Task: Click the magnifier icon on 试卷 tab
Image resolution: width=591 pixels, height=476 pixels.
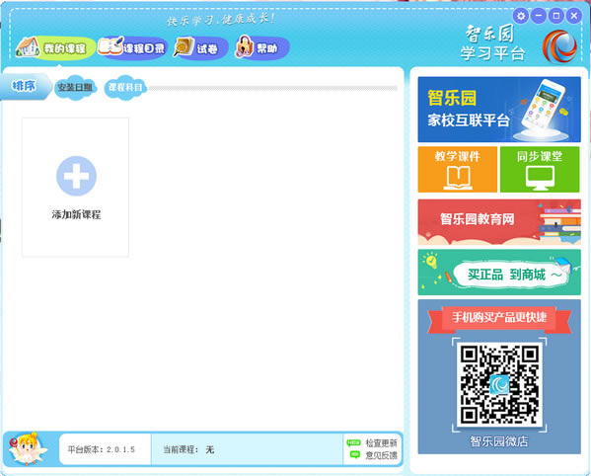Action: tap(184, 47)
